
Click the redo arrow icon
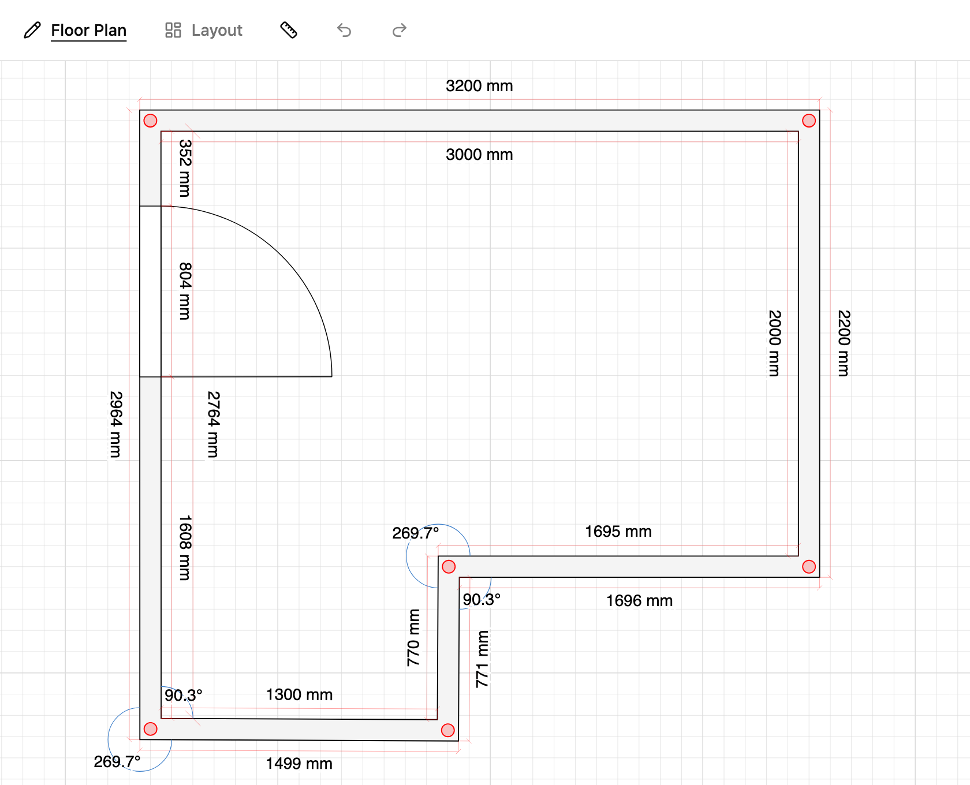pyautogui.click(x=400, y=30)
